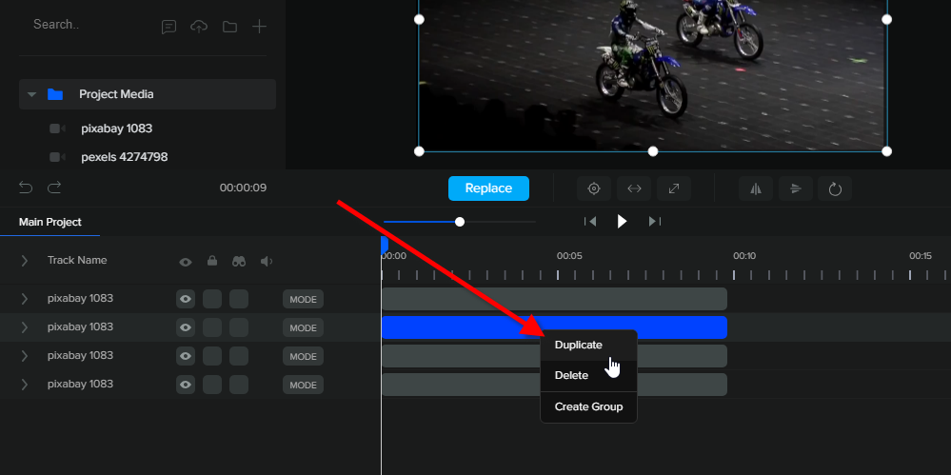Click the comment bubble icon beside search

168,27
